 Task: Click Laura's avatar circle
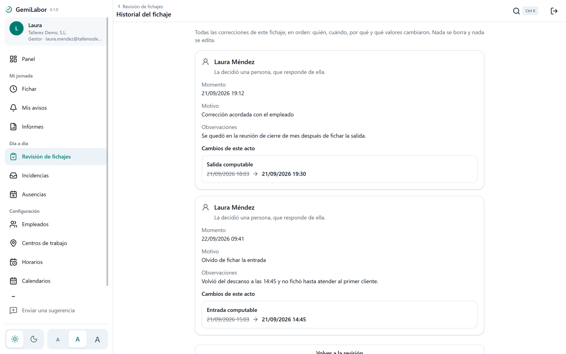17,28
